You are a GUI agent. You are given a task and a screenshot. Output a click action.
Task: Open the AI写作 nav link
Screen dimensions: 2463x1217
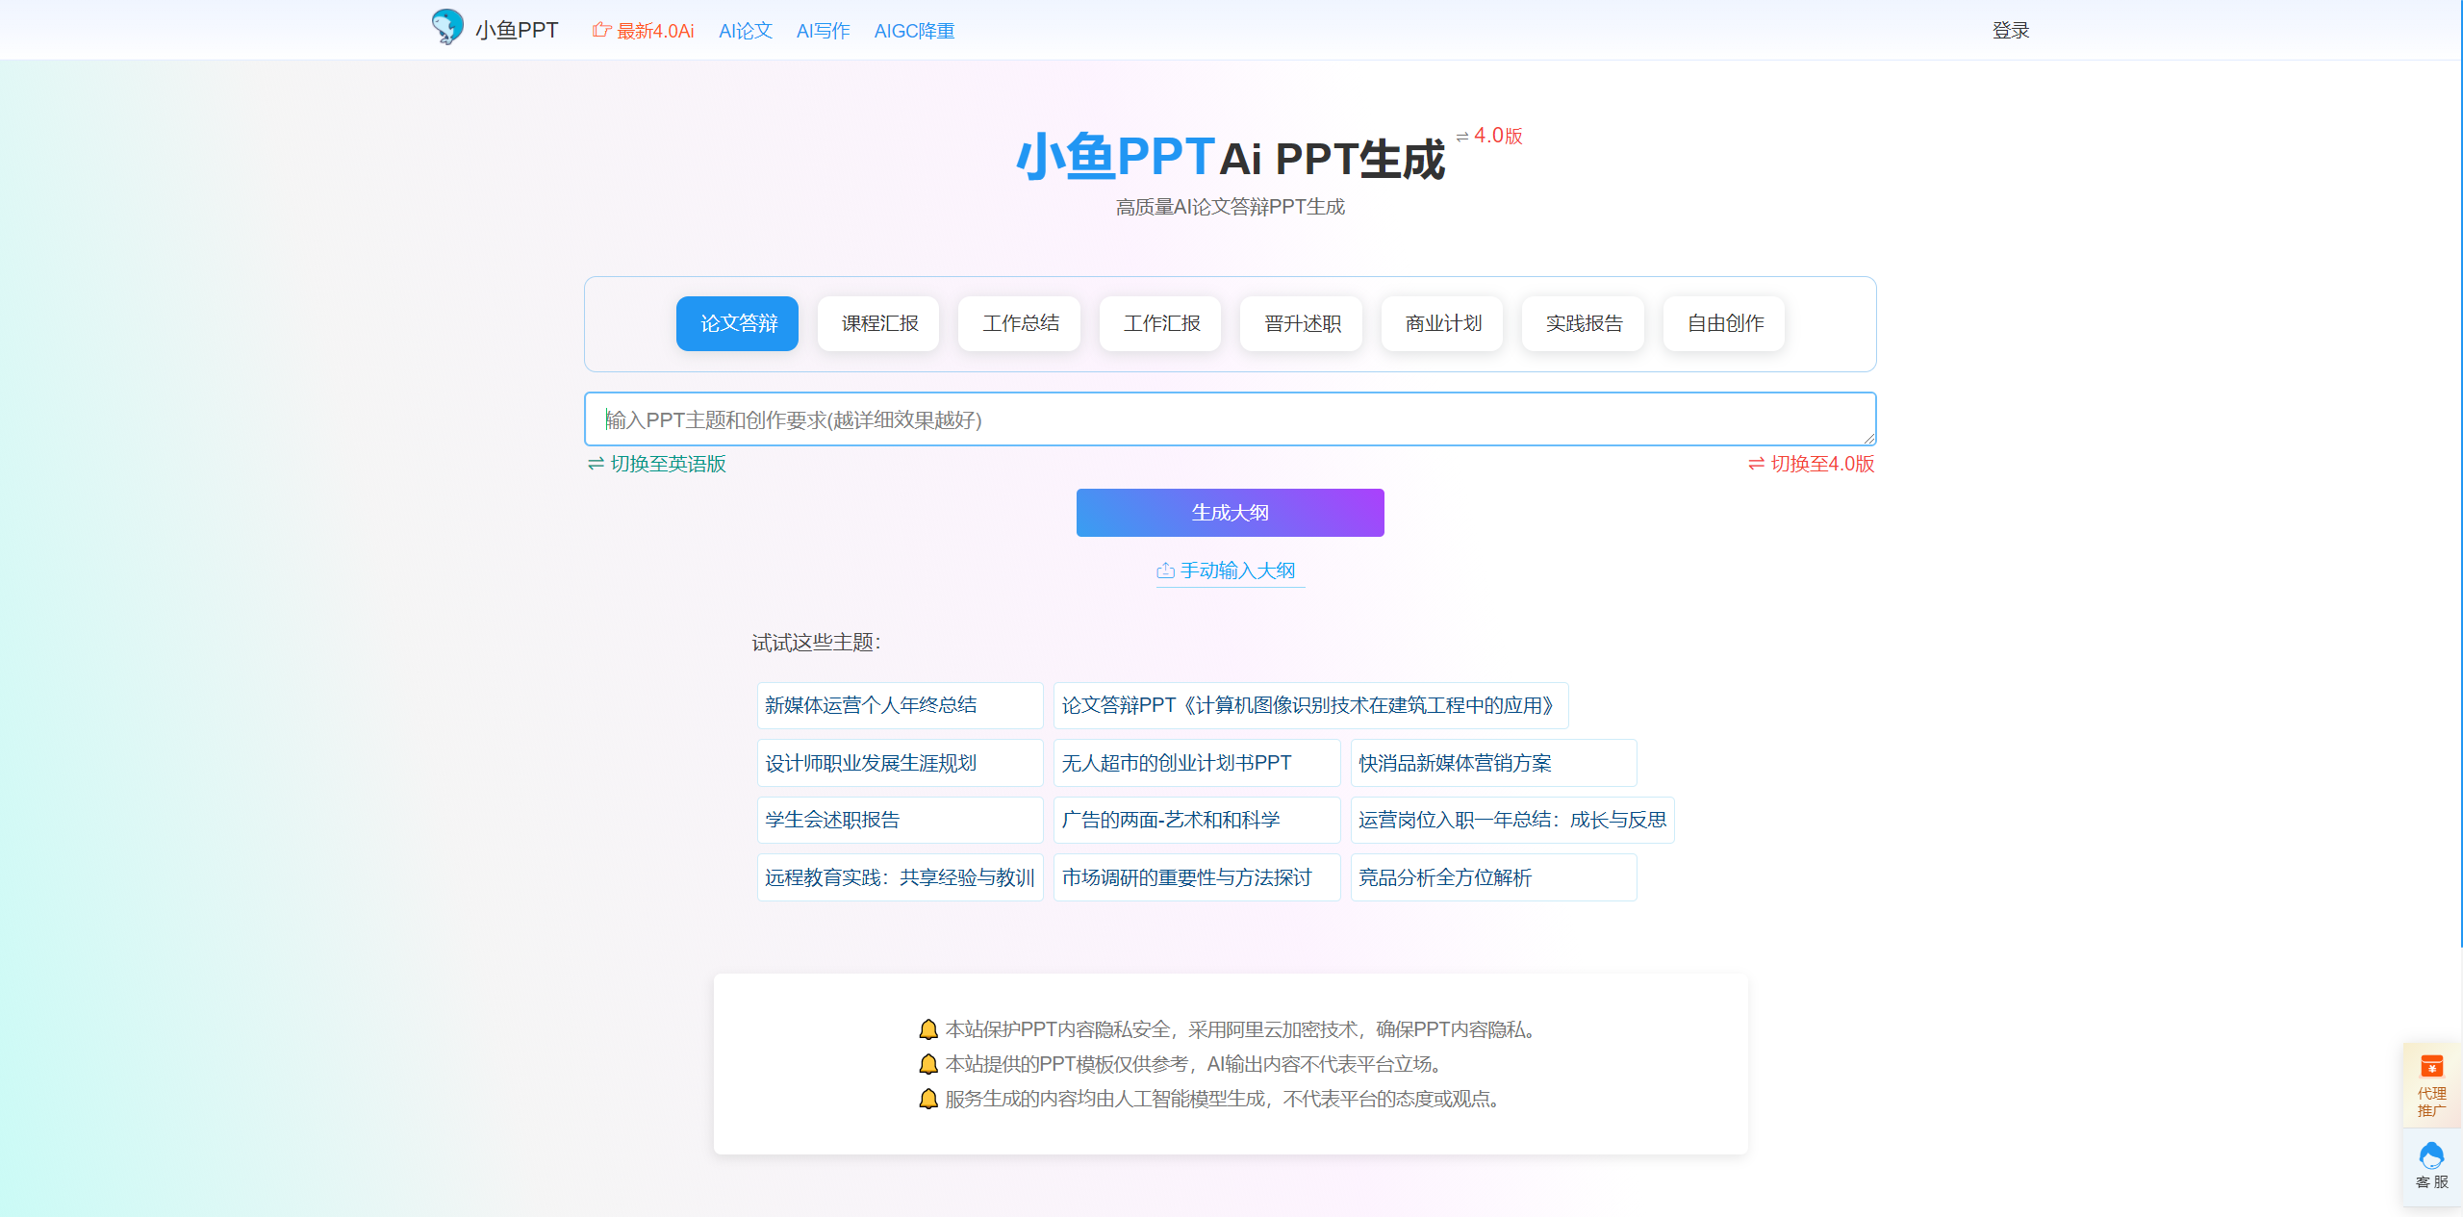coord(824,31)
